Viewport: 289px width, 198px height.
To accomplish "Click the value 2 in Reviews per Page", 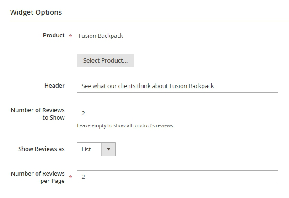I will [83, 177].
